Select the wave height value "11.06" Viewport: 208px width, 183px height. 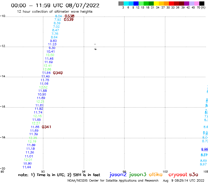tap(44, 84)
